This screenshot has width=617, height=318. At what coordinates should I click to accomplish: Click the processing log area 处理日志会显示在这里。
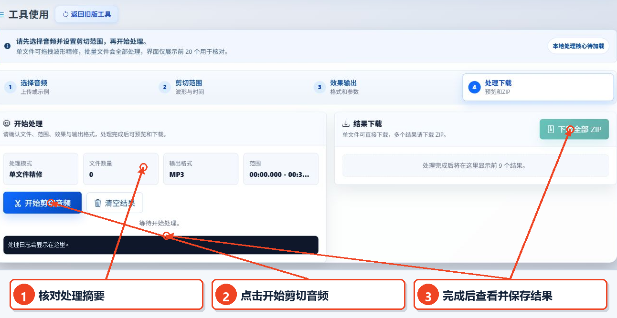(x=161, y=245)
